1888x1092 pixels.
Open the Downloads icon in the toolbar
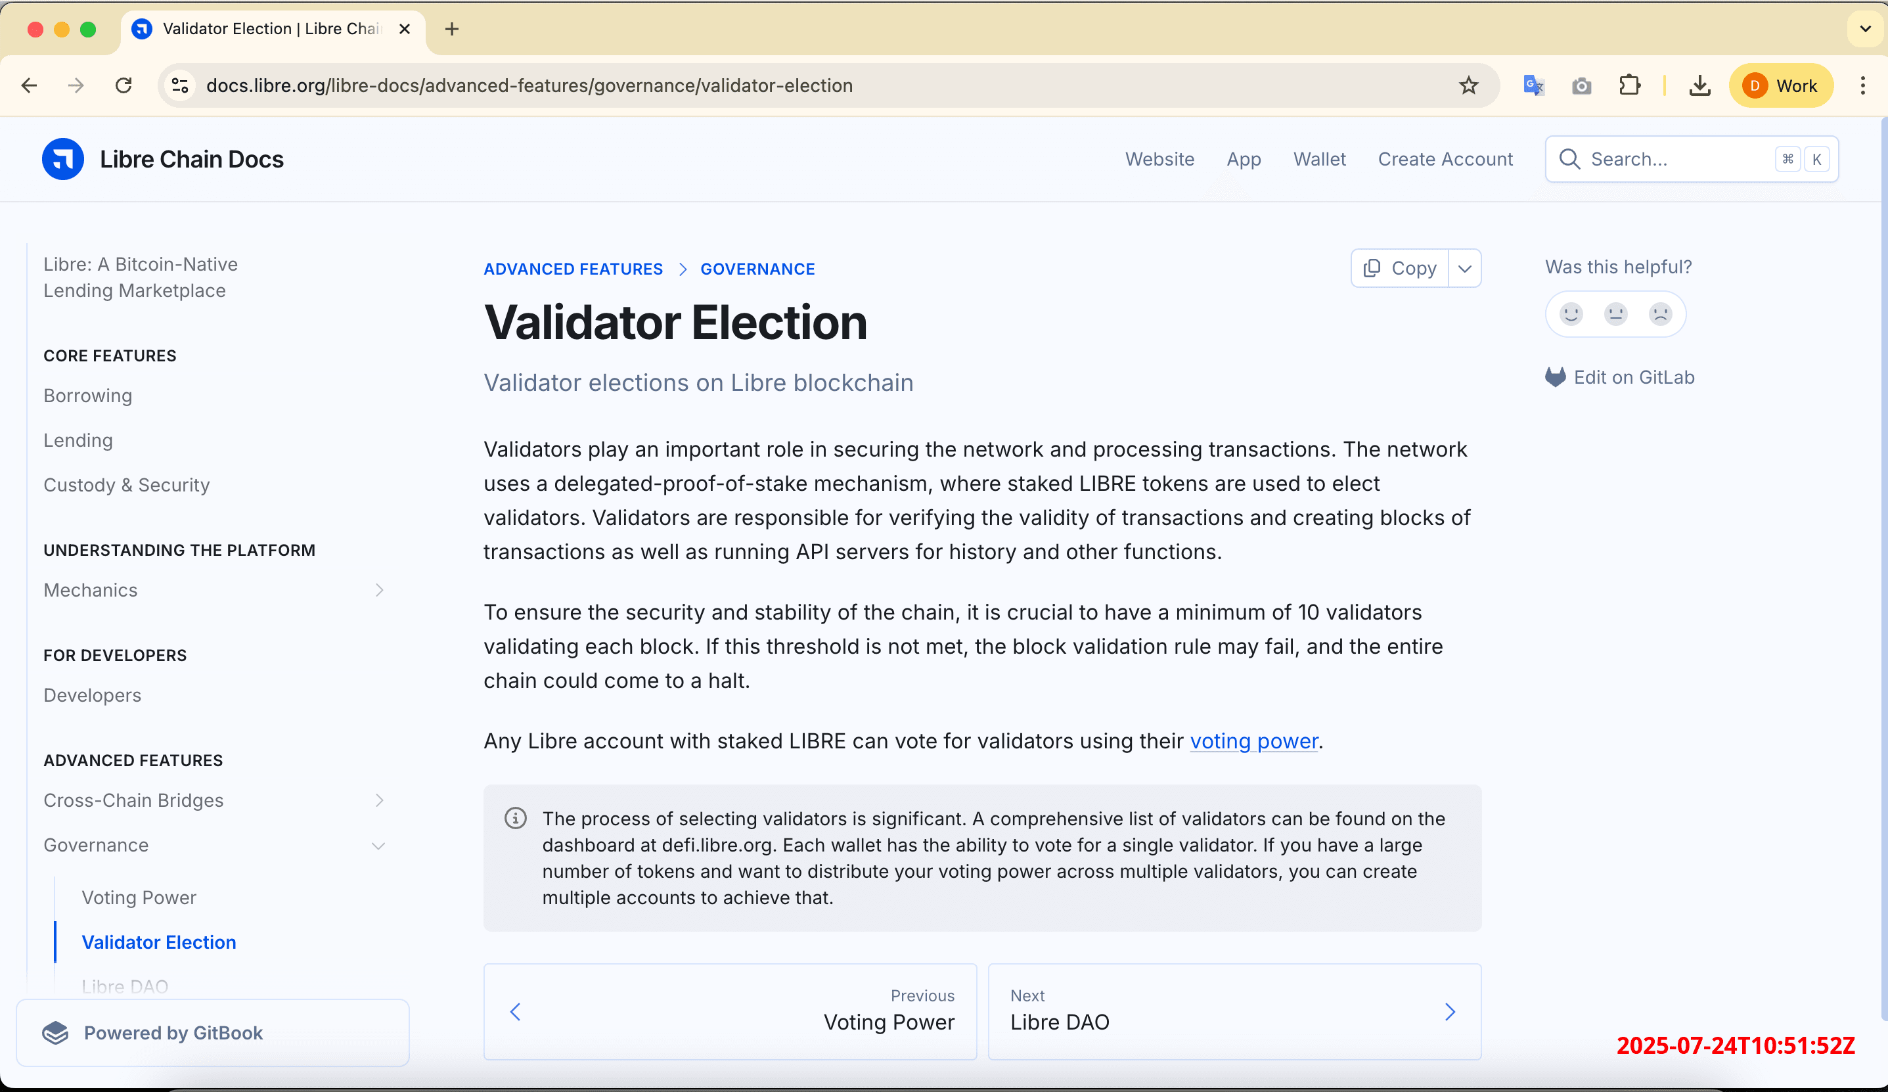coord(1699,85)
